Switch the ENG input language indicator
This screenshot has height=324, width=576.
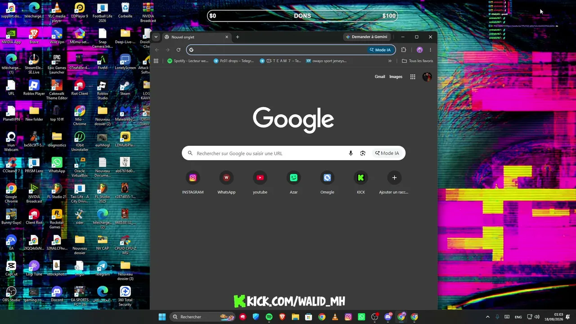click(518, 317)
